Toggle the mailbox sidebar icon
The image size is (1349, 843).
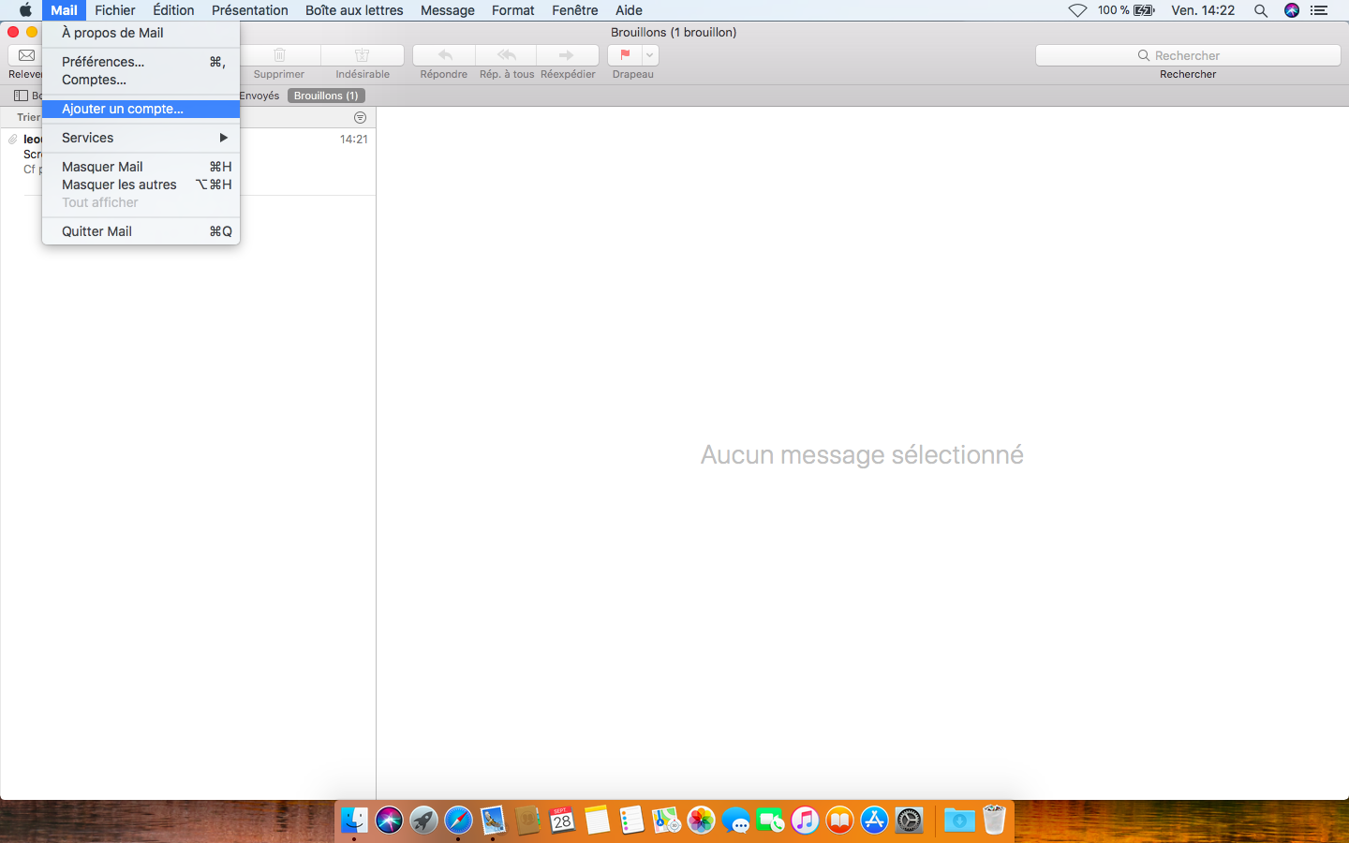[20, 95]
